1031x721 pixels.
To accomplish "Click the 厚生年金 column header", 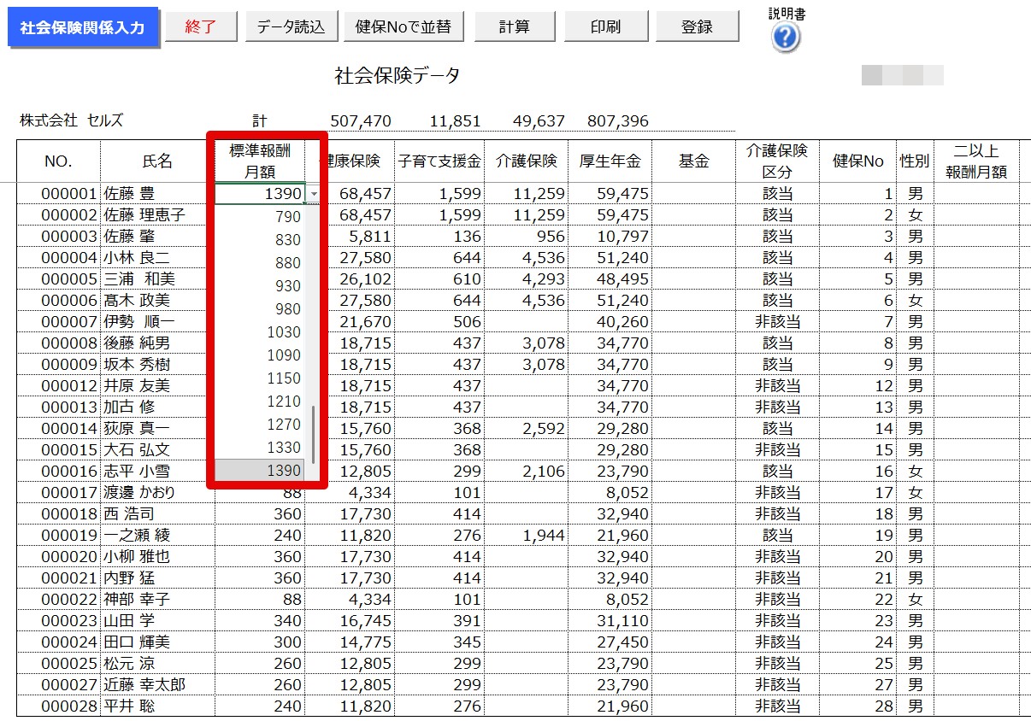I will (610, 161).
